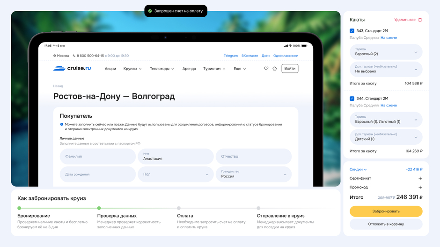Click the heart favorites icon in header
The image size is (440, 247).
[266, 68]
